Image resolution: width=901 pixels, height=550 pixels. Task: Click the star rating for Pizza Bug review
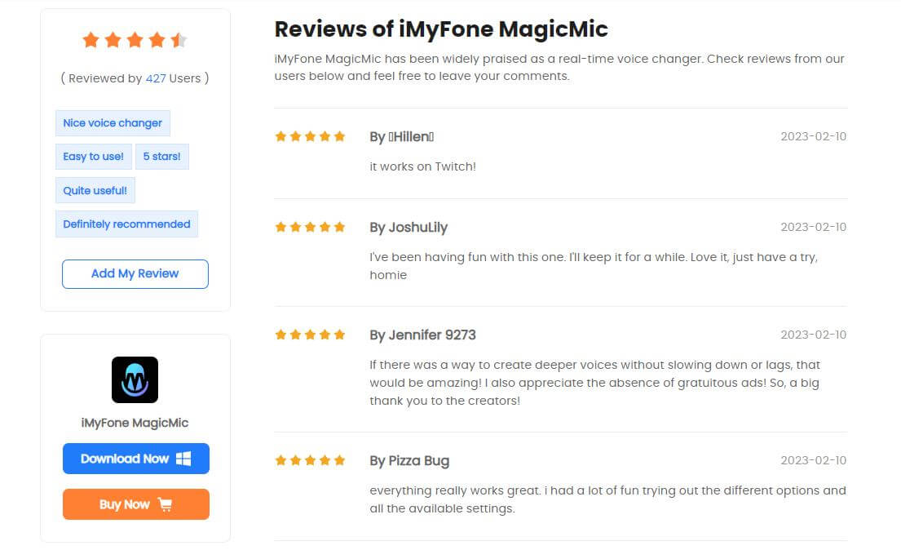click(311, 460)
